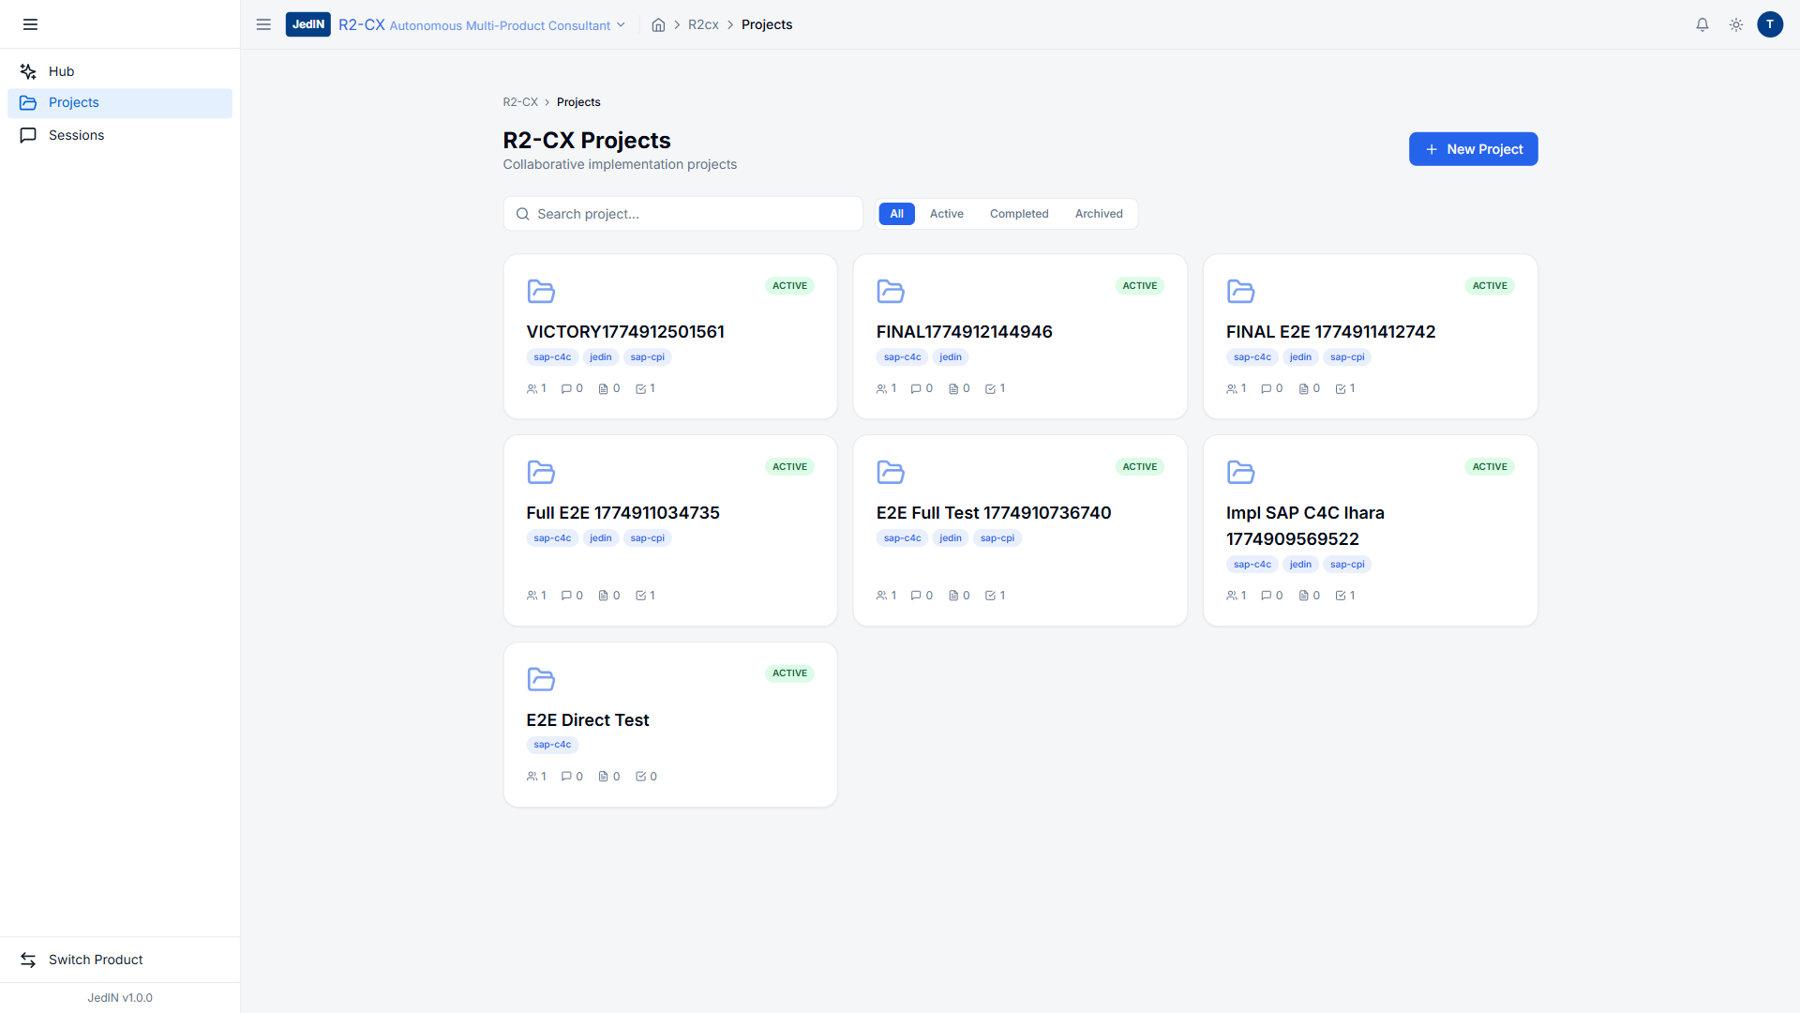Select the Completed filter tab
Viewport: 1800px width, 1013px height.
tap(1019, 214)
